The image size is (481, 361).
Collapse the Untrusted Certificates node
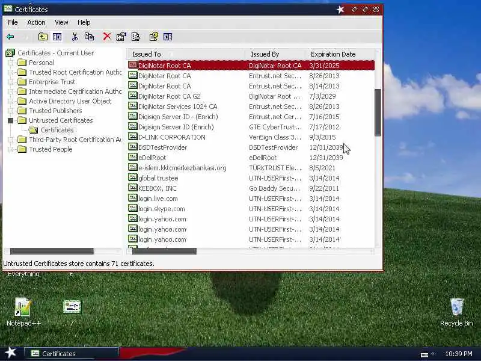point(11,121)
